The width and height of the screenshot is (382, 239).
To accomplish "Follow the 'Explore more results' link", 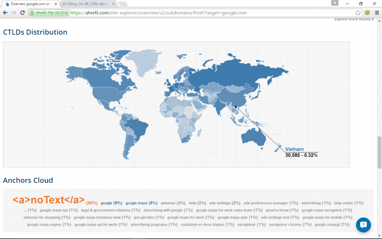I will pos(354,19).
